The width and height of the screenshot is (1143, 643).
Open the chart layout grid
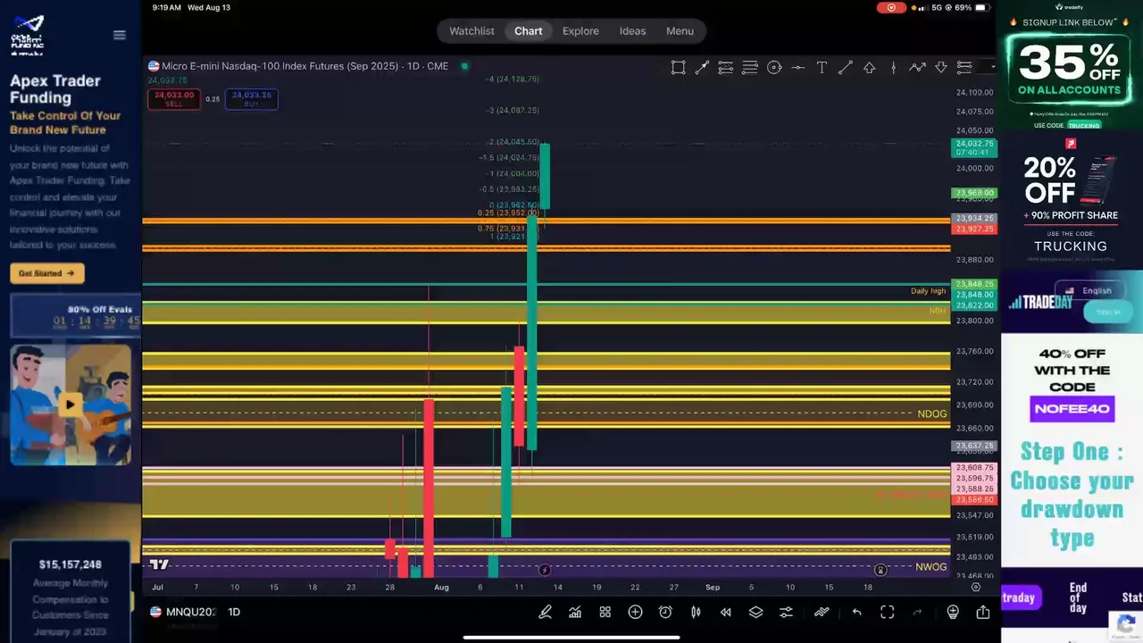(605, 612)
